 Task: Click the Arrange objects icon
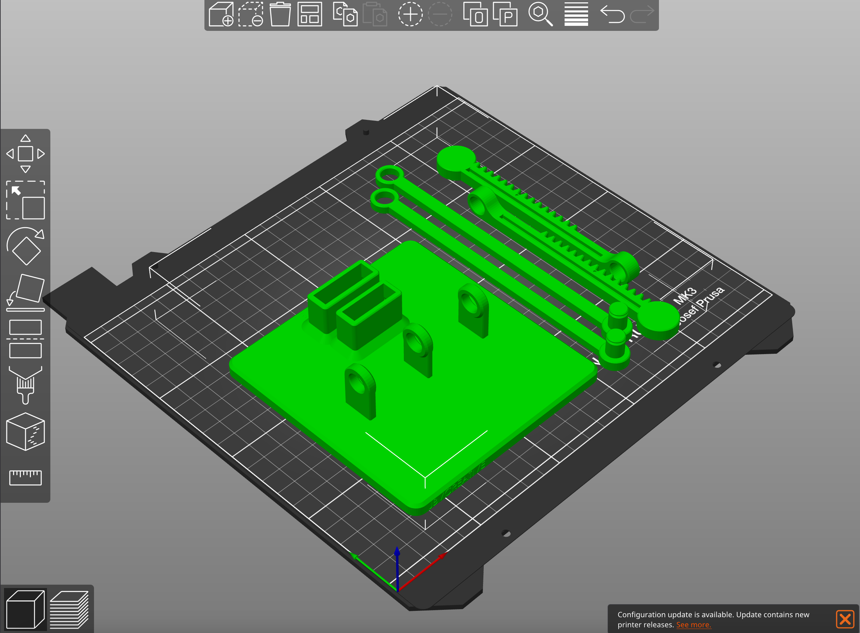pos(310,14)
